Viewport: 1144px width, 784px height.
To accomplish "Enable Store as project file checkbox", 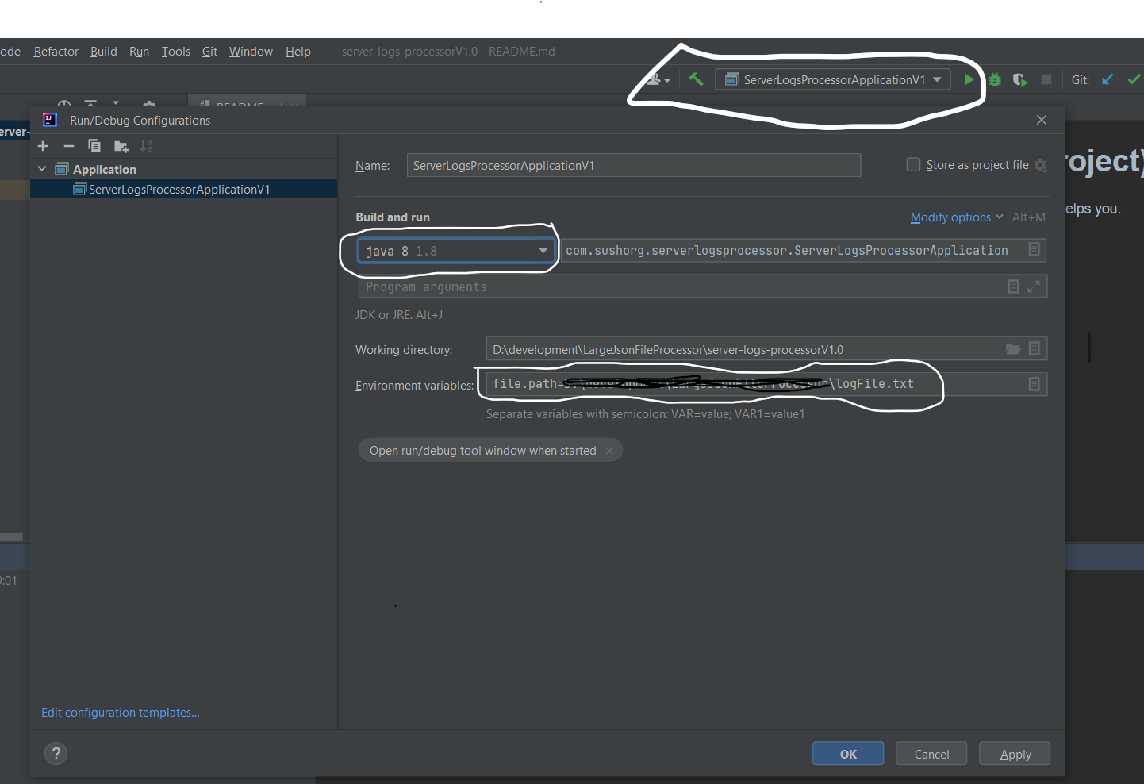I will tap(913, 164).
